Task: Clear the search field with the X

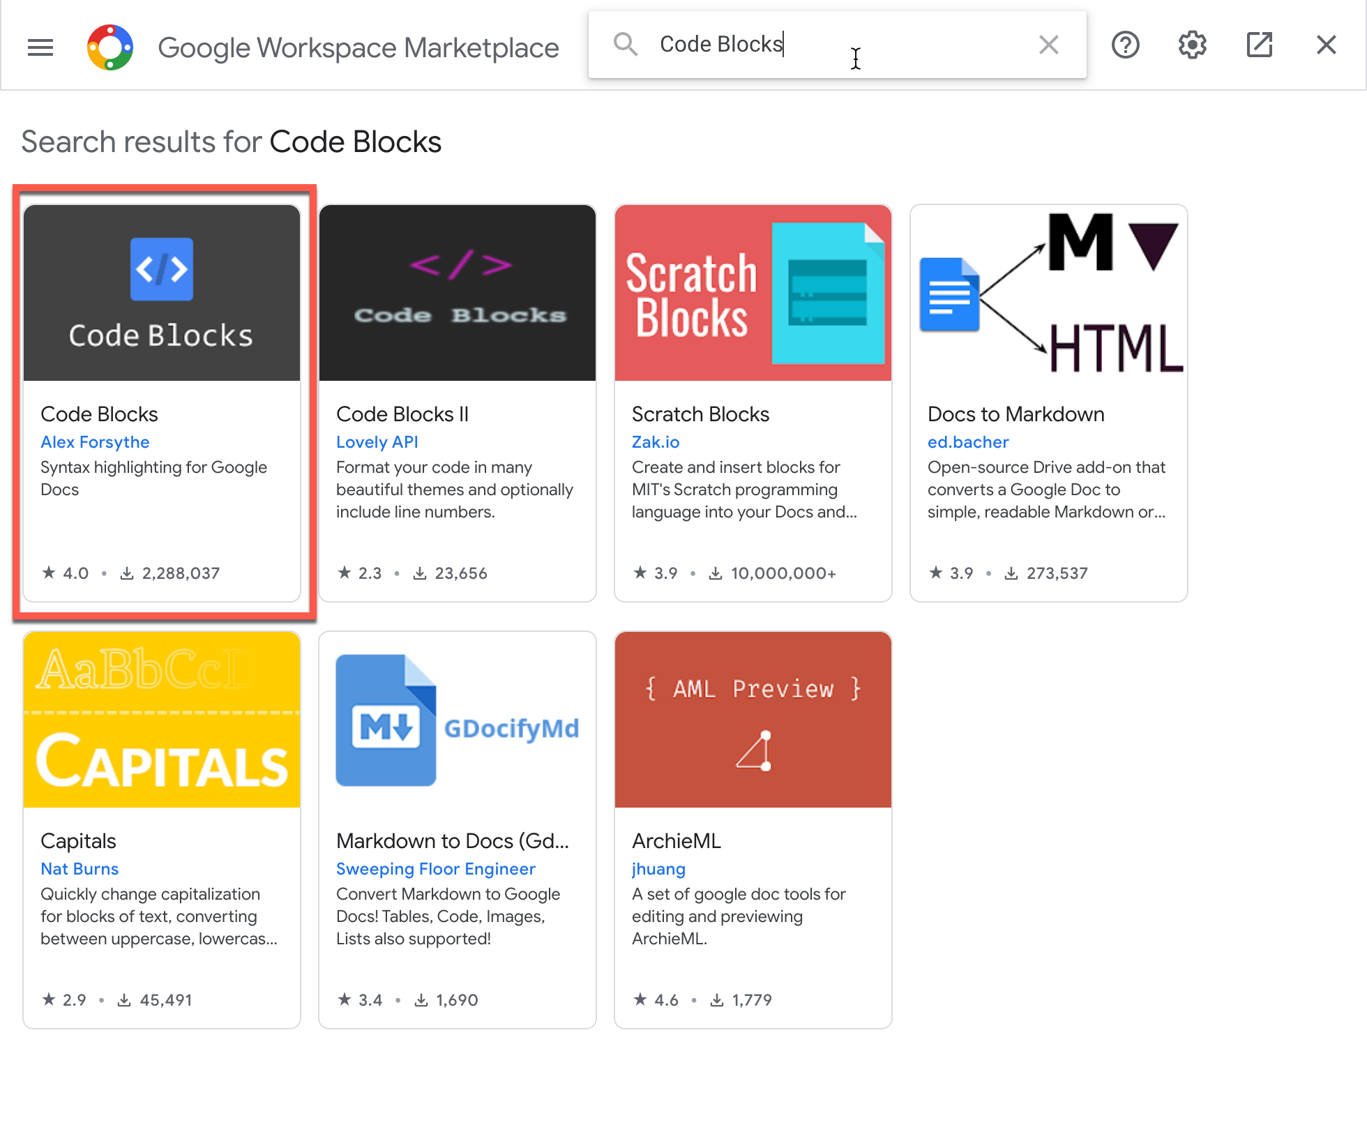Action: click(1048, 45)
